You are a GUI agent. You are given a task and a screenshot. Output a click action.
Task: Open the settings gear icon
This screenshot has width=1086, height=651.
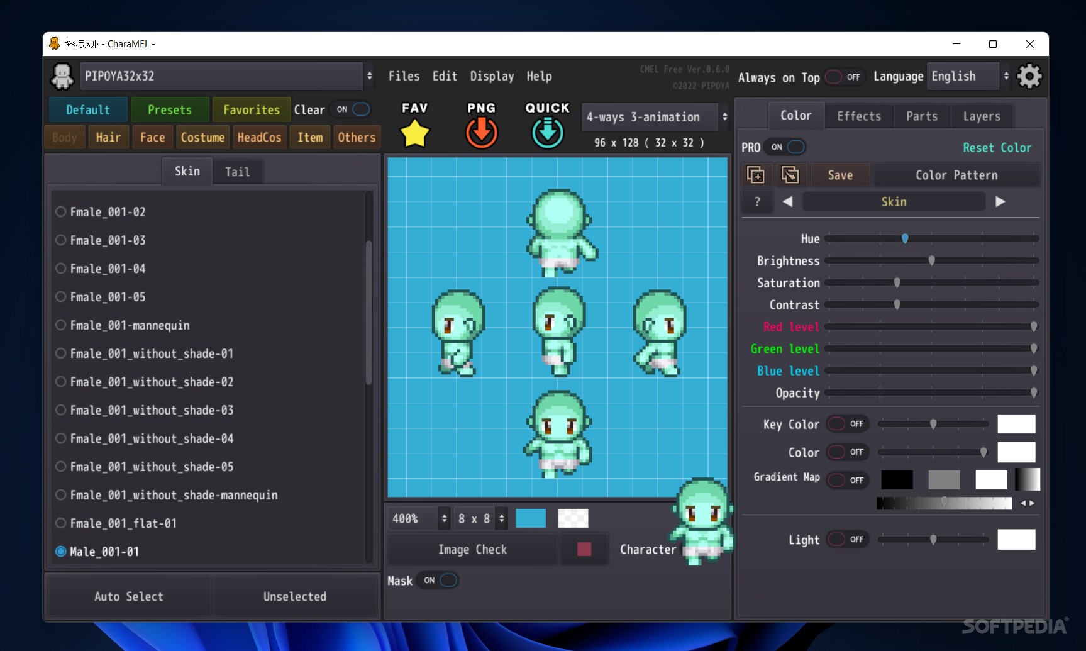pos(1029,77)
